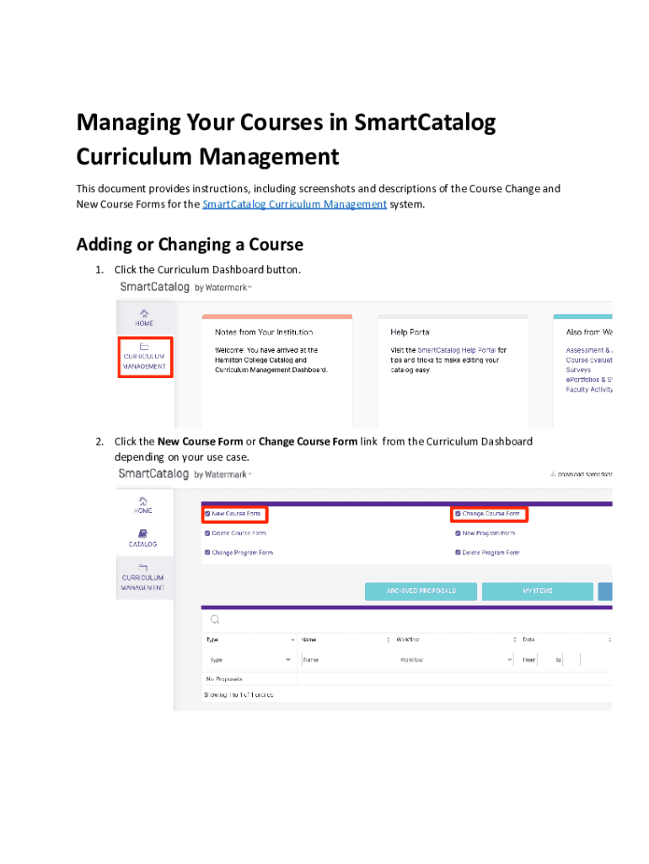Open the SmartCatalog Curriculum Management hyperlink
This screenshot has height=864, width=649.
tap(295, 204)
